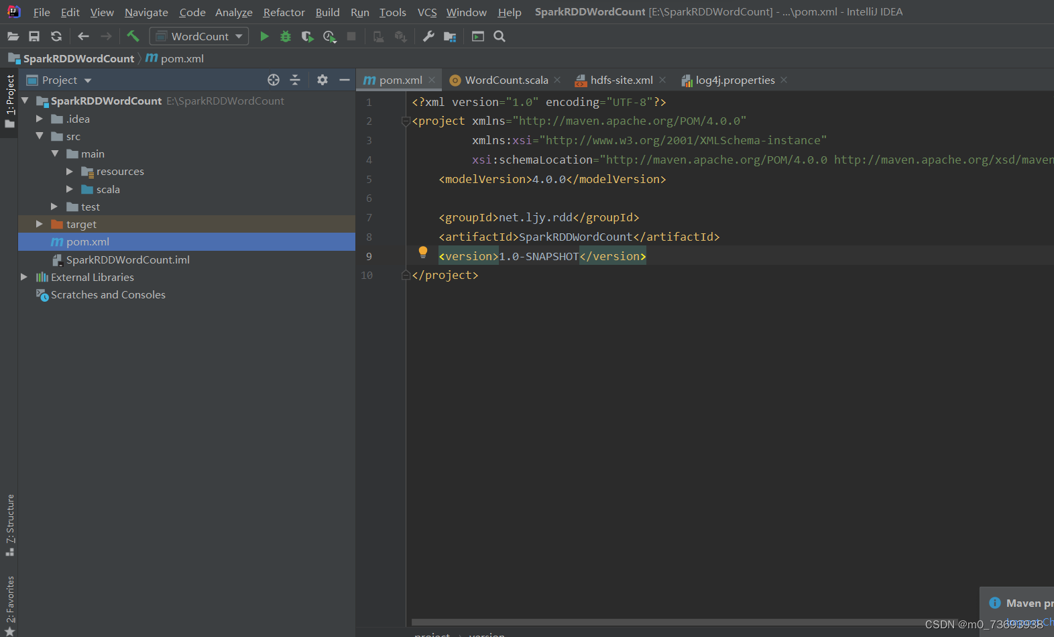Open Project panel gear options
Viewport: 1054px width, 637px height.
(323, 80)
